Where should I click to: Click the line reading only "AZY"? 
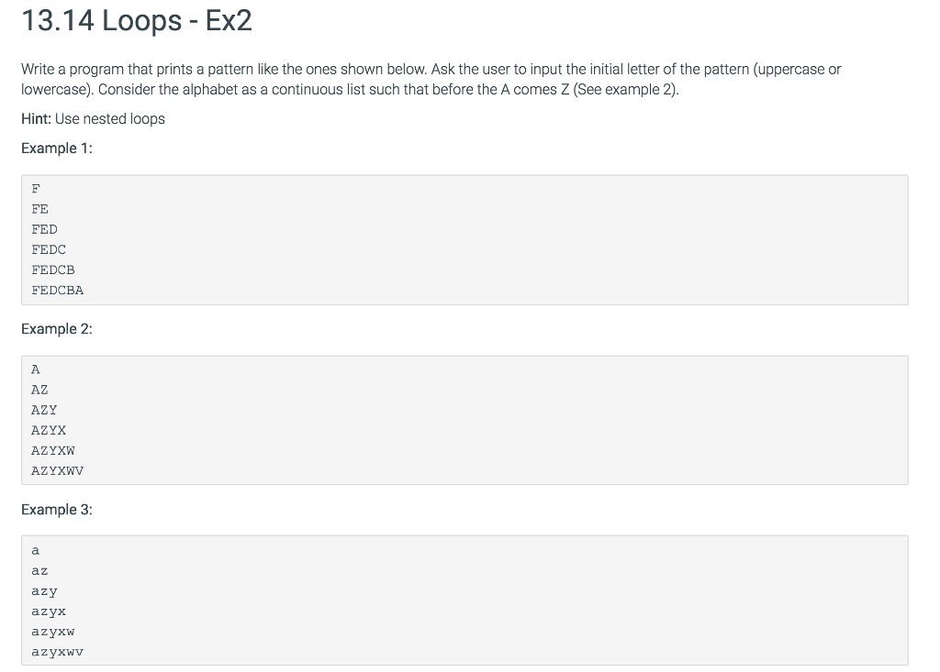(44, 410)
